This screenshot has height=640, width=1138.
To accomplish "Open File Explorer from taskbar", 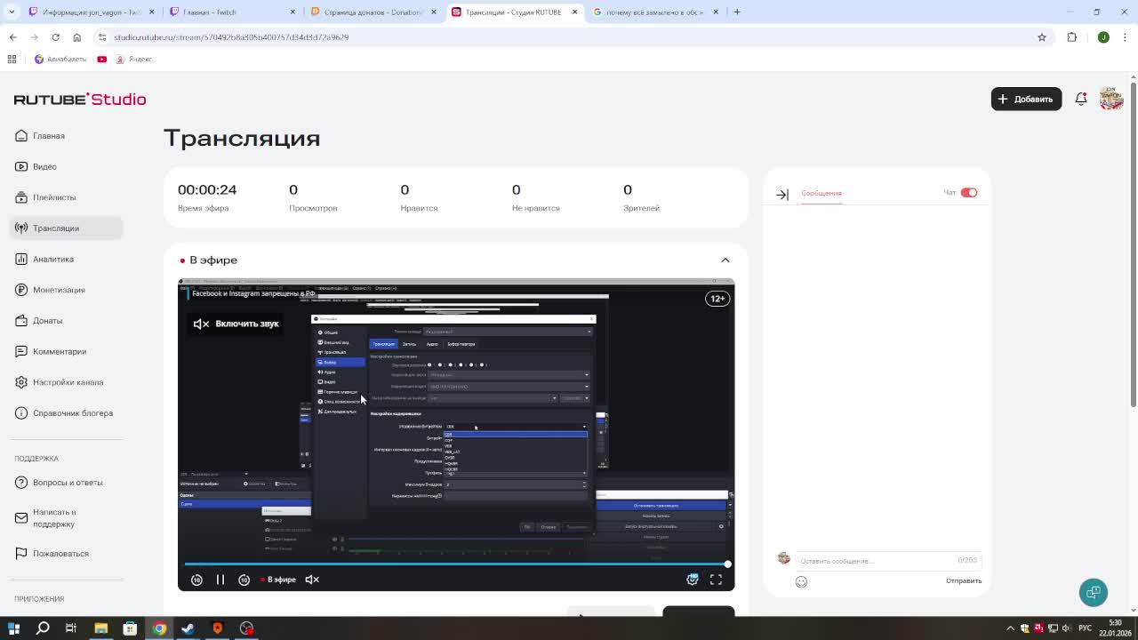I will tap(100, 628).
